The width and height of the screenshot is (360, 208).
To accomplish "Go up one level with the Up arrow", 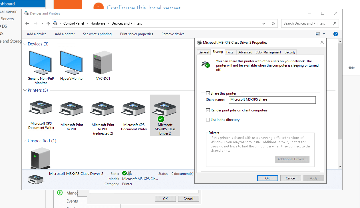I will point(48,23).
